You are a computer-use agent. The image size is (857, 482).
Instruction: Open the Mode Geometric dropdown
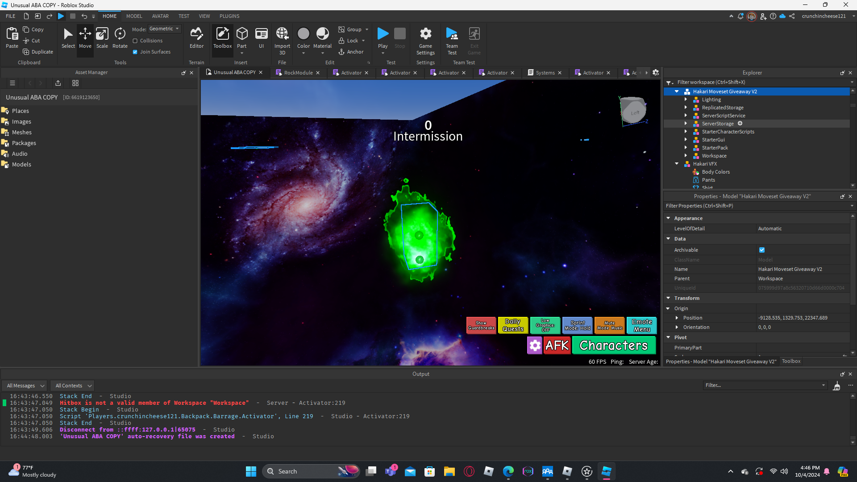(164, 29)
